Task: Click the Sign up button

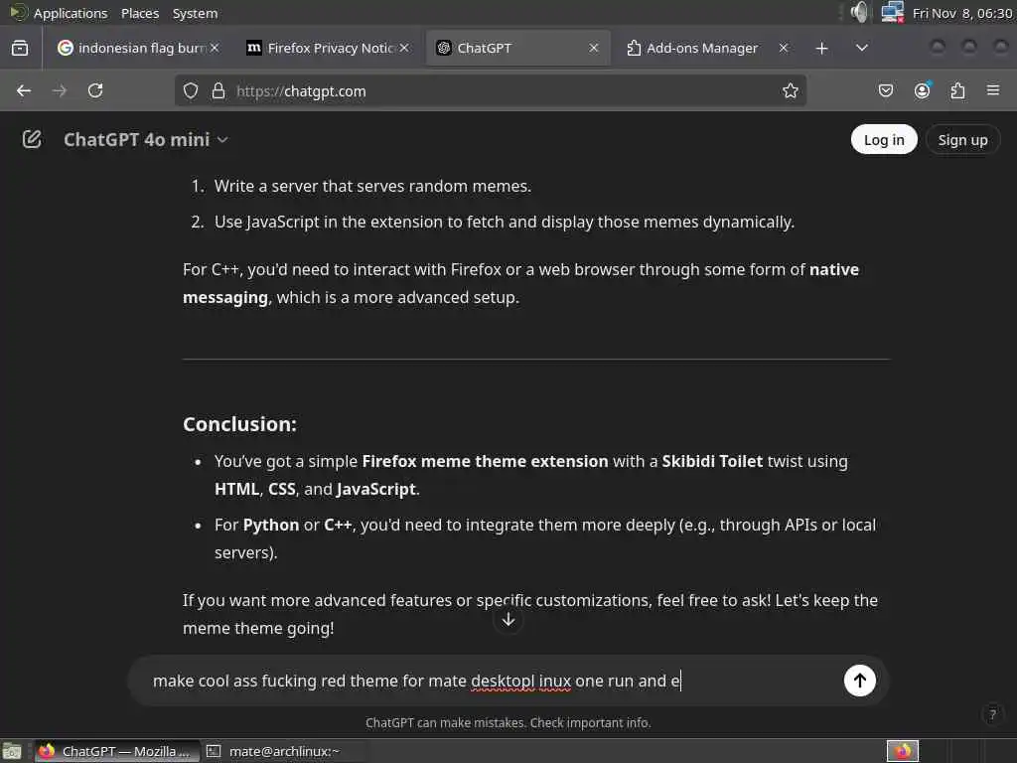Action: (x=962, y=139)
